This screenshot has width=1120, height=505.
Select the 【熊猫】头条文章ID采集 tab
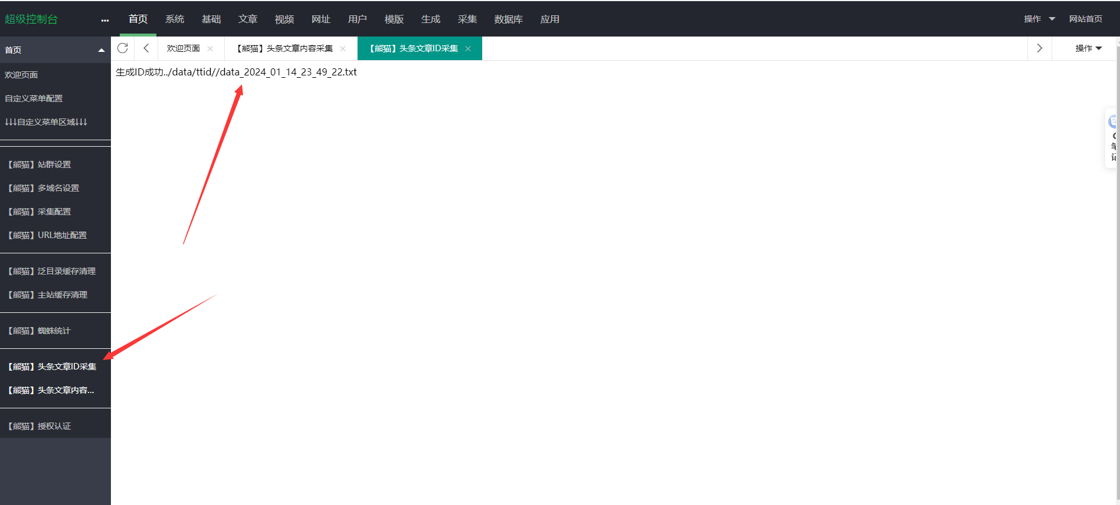point(413,48)
